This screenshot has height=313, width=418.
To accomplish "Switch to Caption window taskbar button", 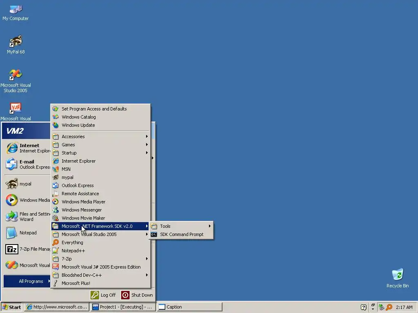I will (189, 307).
